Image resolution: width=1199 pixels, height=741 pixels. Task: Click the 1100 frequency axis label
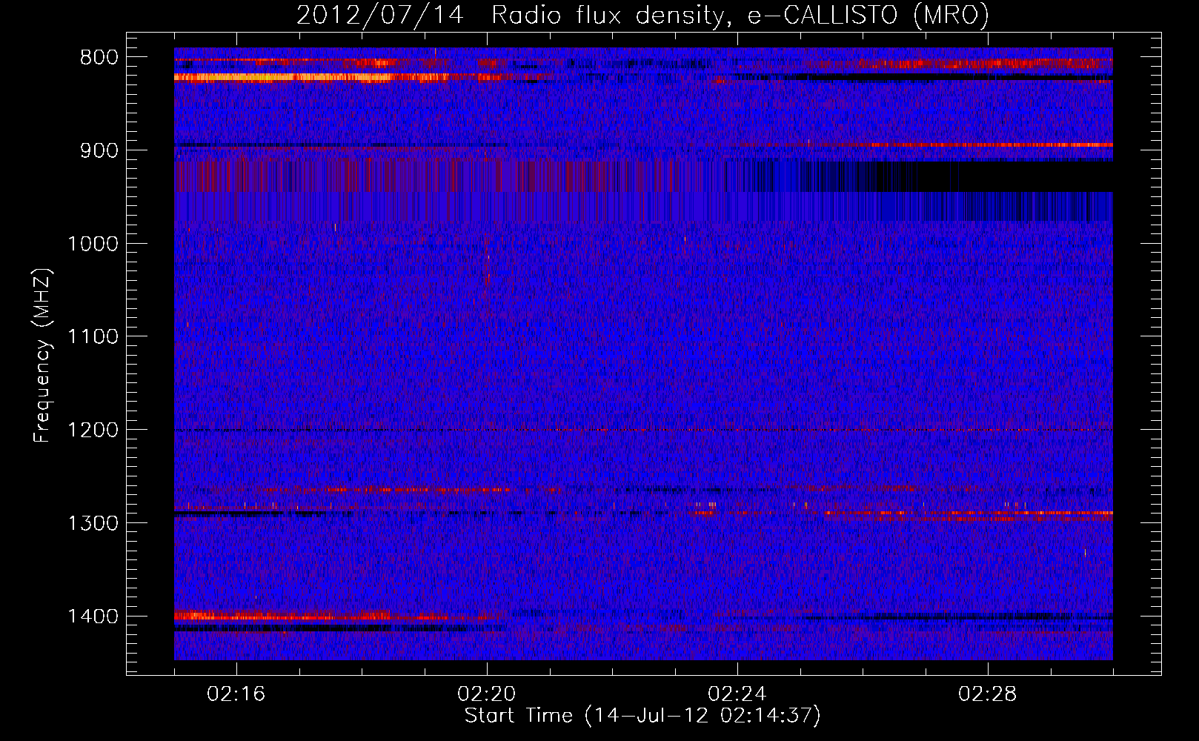point(93,337)
